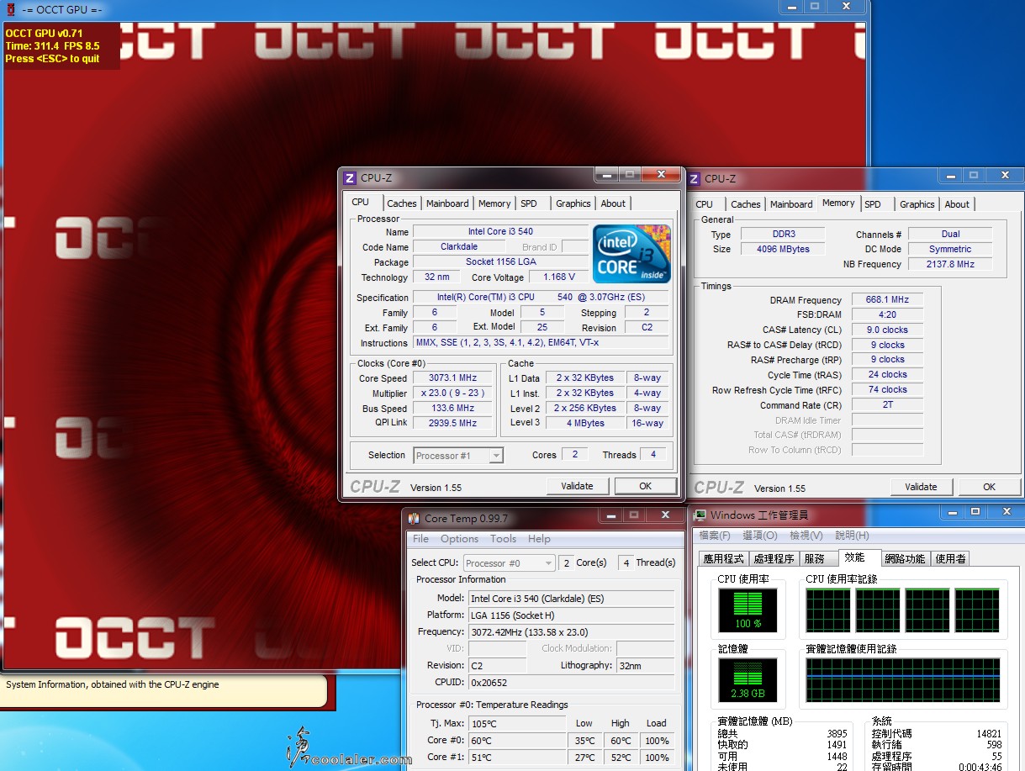Viewport: 1025px width, 771px height.
Task: Switch to Memory tab in front CPU-Z window
Action: [x=494, y=203]
